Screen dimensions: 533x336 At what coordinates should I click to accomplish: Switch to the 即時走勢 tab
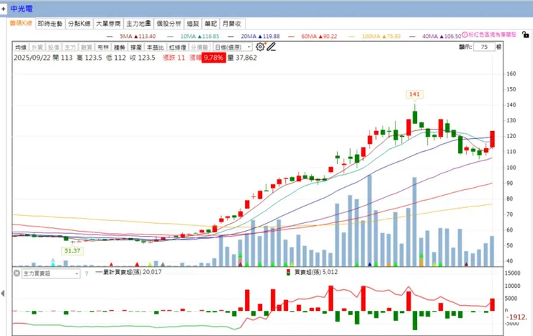(50, 24)
